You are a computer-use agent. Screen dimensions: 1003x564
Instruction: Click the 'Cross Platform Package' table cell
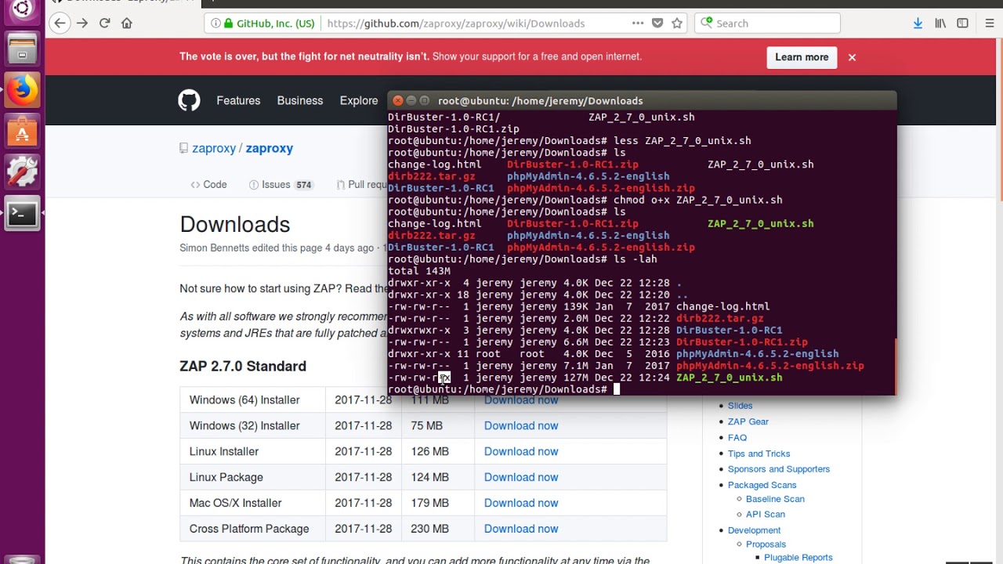(252, 529)
